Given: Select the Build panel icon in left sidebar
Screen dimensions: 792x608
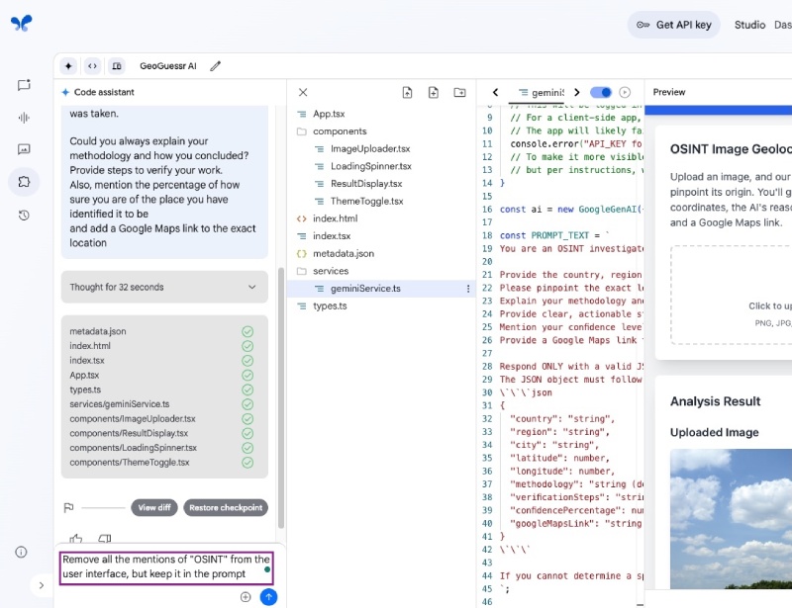Looking at the screenshot, I should pyautogui.click(x=24, y=180).
